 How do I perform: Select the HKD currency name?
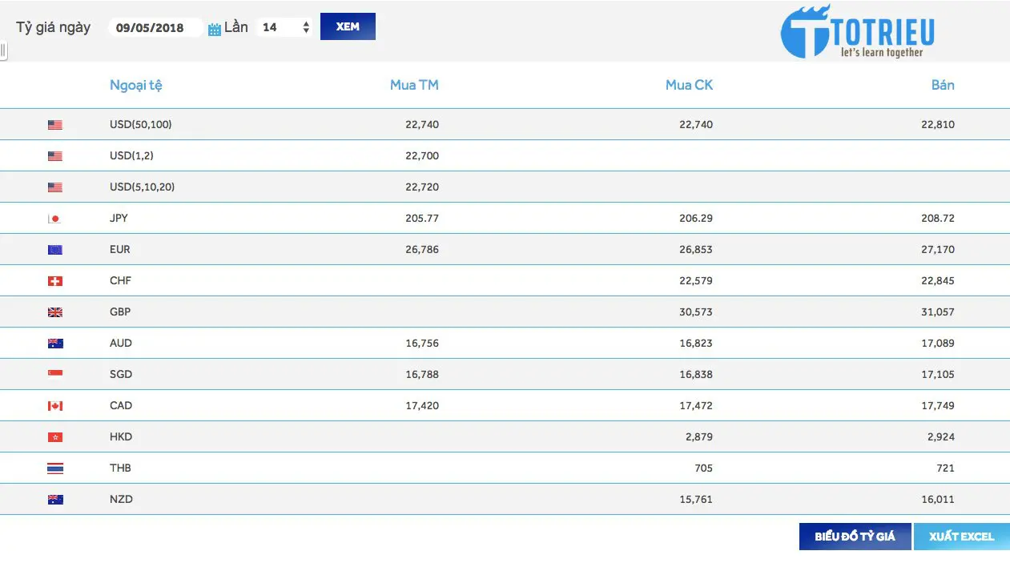click(x=121, y=436)
